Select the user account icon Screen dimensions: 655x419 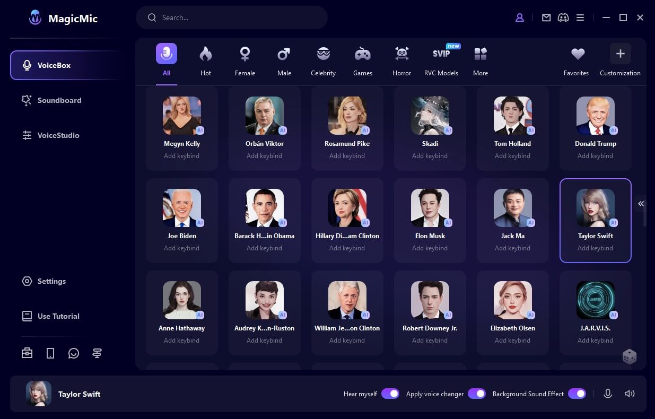pos(519,18)
